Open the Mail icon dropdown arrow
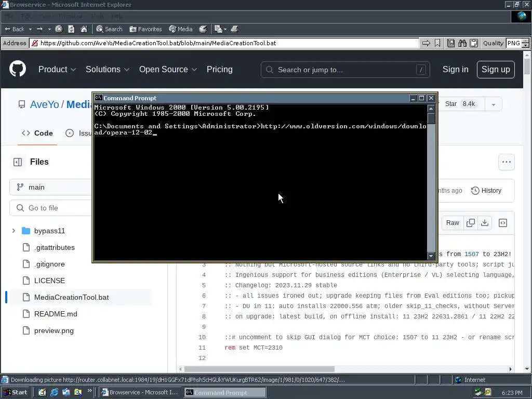This screenshot has height=399, width=532. (x=225, y=29)
